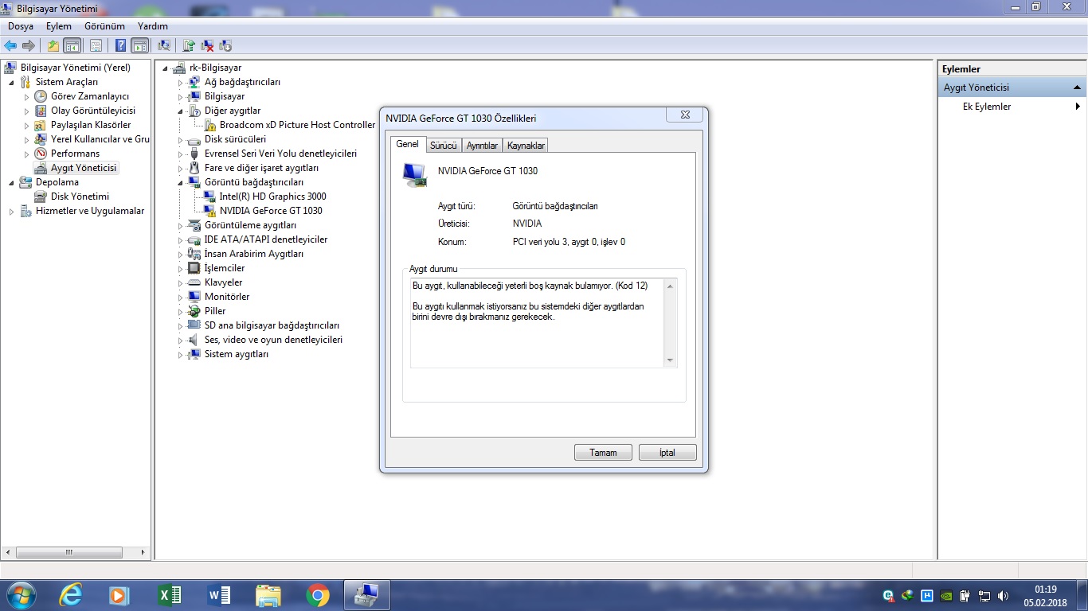Click the Intel(R) HD Graphics 3000 adapter icon
The width and height of the screenshot is (1088, 611).
pyautogui.click(x=210, y=197)
